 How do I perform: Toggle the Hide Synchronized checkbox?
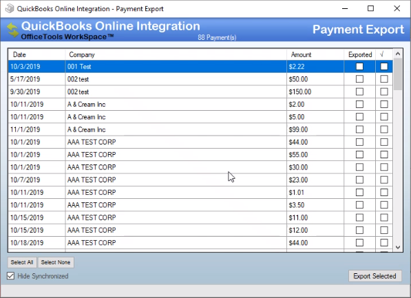point(10,276)
